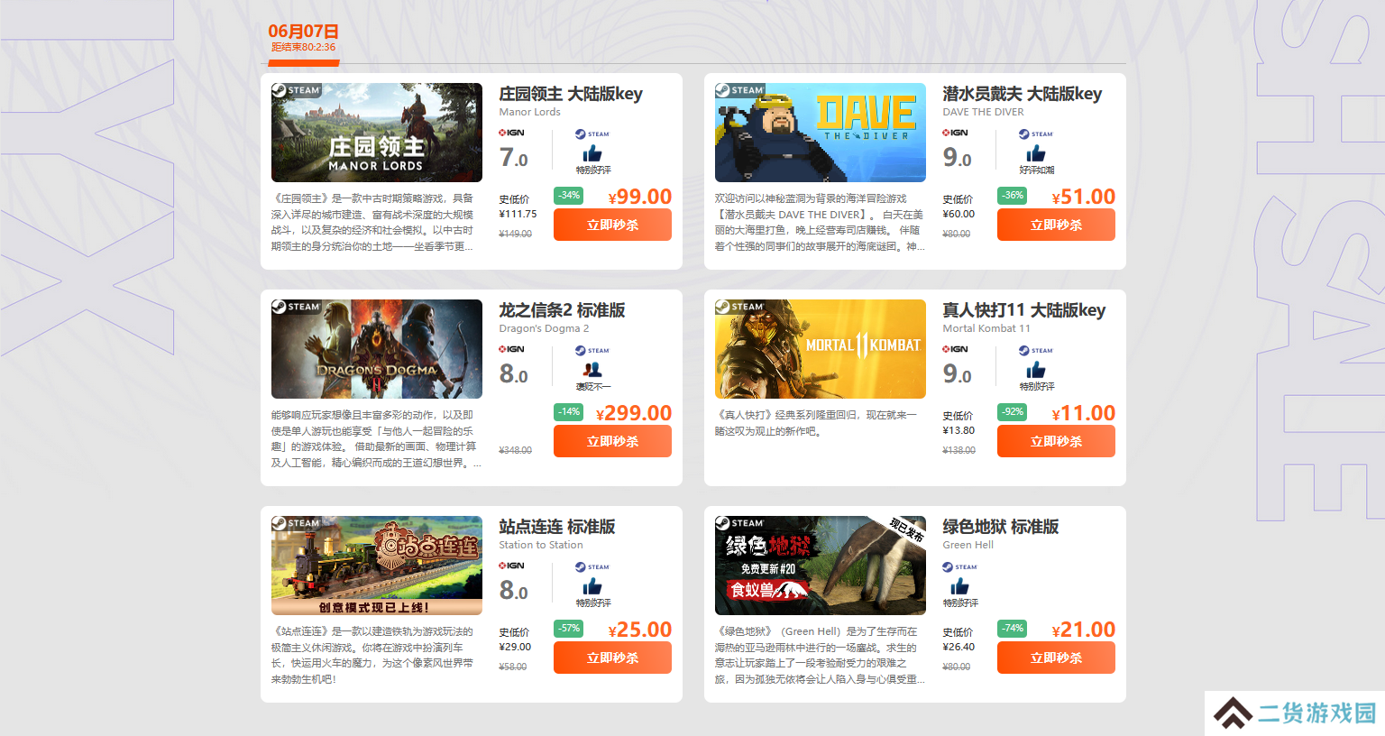Click Steam badge on Mortal Kombat thumbnail
1385x736 pixels.
(x=740, y=307)
